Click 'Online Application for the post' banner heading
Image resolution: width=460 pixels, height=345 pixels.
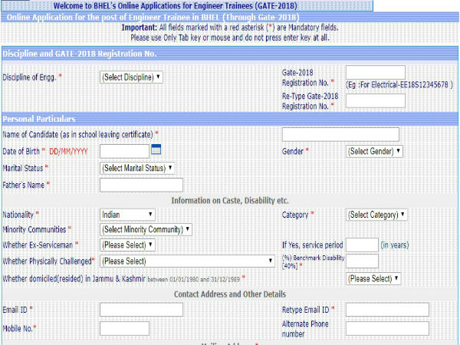[x=153, y=18]
